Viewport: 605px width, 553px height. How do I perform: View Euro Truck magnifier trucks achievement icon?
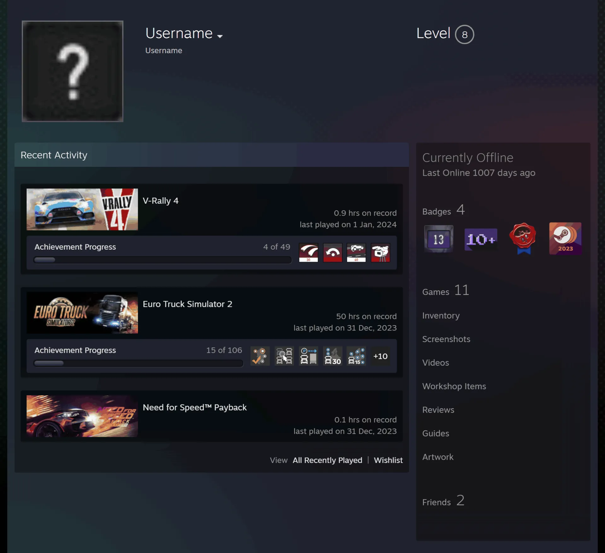click(x=284, y=356)
